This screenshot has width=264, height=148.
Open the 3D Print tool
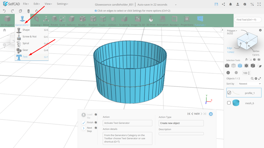click(x=151, y=21)
